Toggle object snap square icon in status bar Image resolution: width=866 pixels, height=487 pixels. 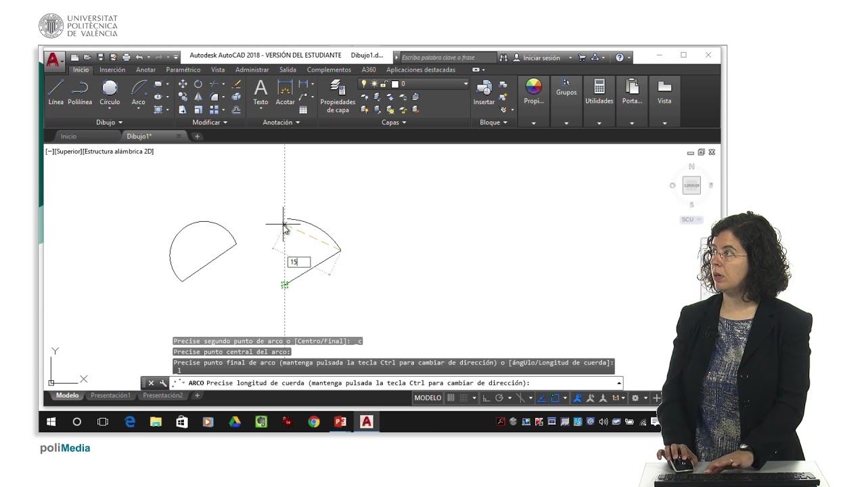[x=555, y=398]
